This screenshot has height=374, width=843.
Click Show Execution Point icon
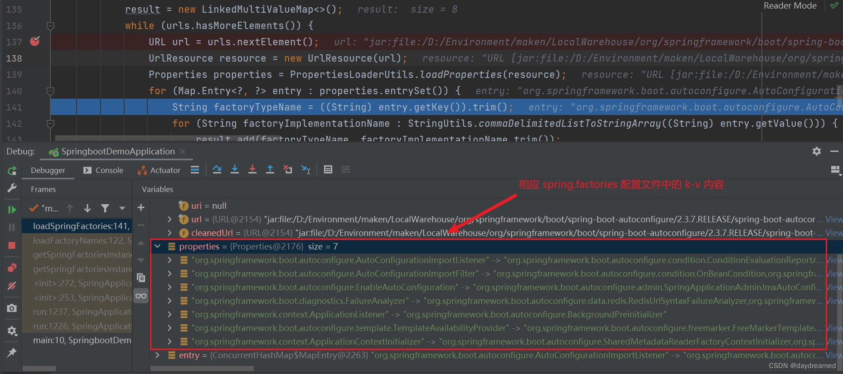pos(195,170)
